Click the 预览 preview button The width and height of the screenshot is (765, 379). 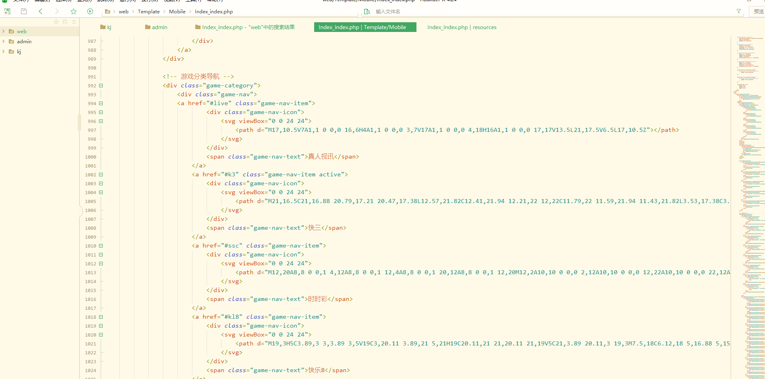(758, 11)
